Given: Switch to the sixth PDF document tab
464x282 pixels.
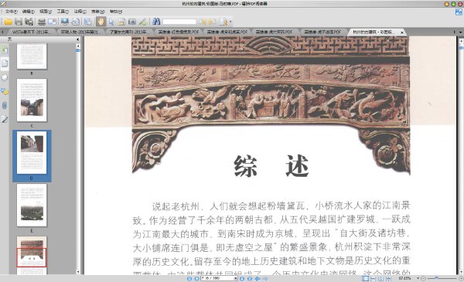Looking at the screenshot, I should coord(274,32).
